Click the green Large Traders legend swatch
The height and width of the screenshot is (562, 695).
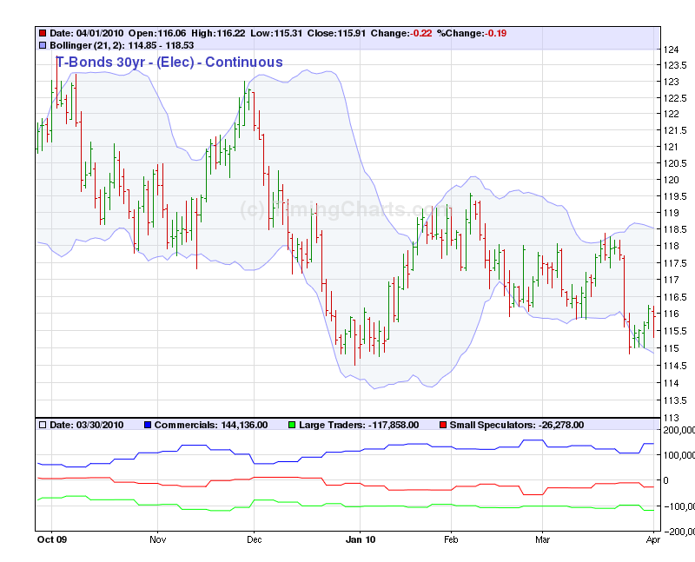(x=291, y=425)
